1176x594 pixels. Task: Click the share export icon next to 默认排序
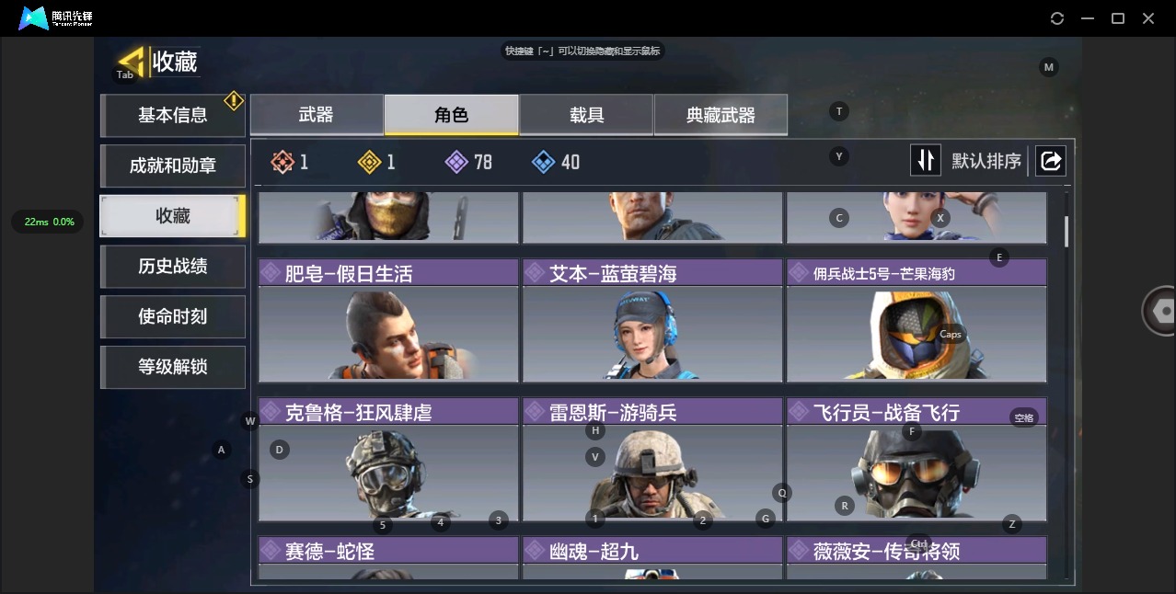[x=1050, y=161]
